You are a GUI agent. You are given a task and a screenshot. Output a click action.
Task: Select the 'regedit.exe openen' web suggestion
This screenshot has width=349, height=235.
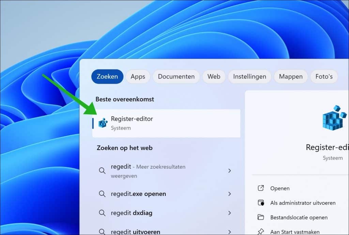[166, 194]
